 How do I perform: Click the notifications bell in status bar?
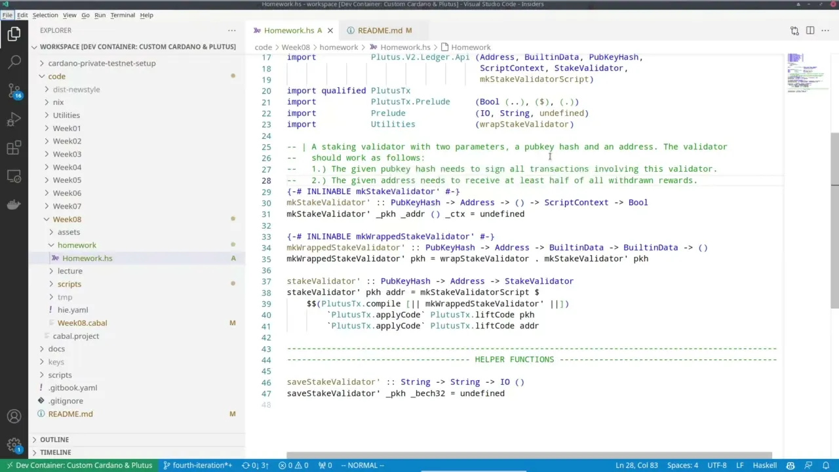[x=825, y=465]
